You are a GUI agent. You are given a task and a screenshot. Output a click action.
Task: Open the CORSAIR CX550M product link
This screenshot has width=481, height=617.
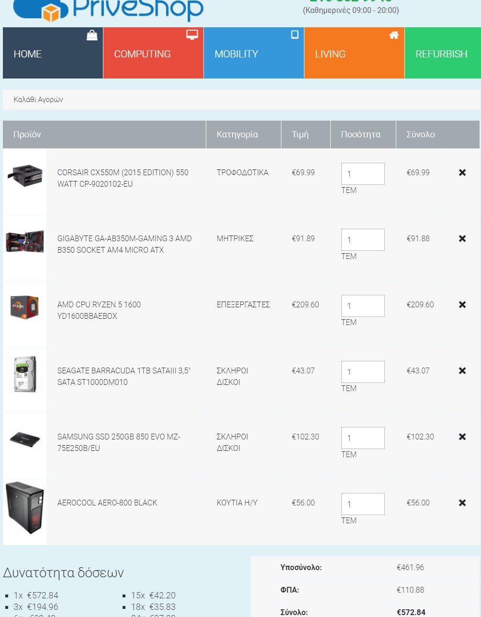(123, 178)
